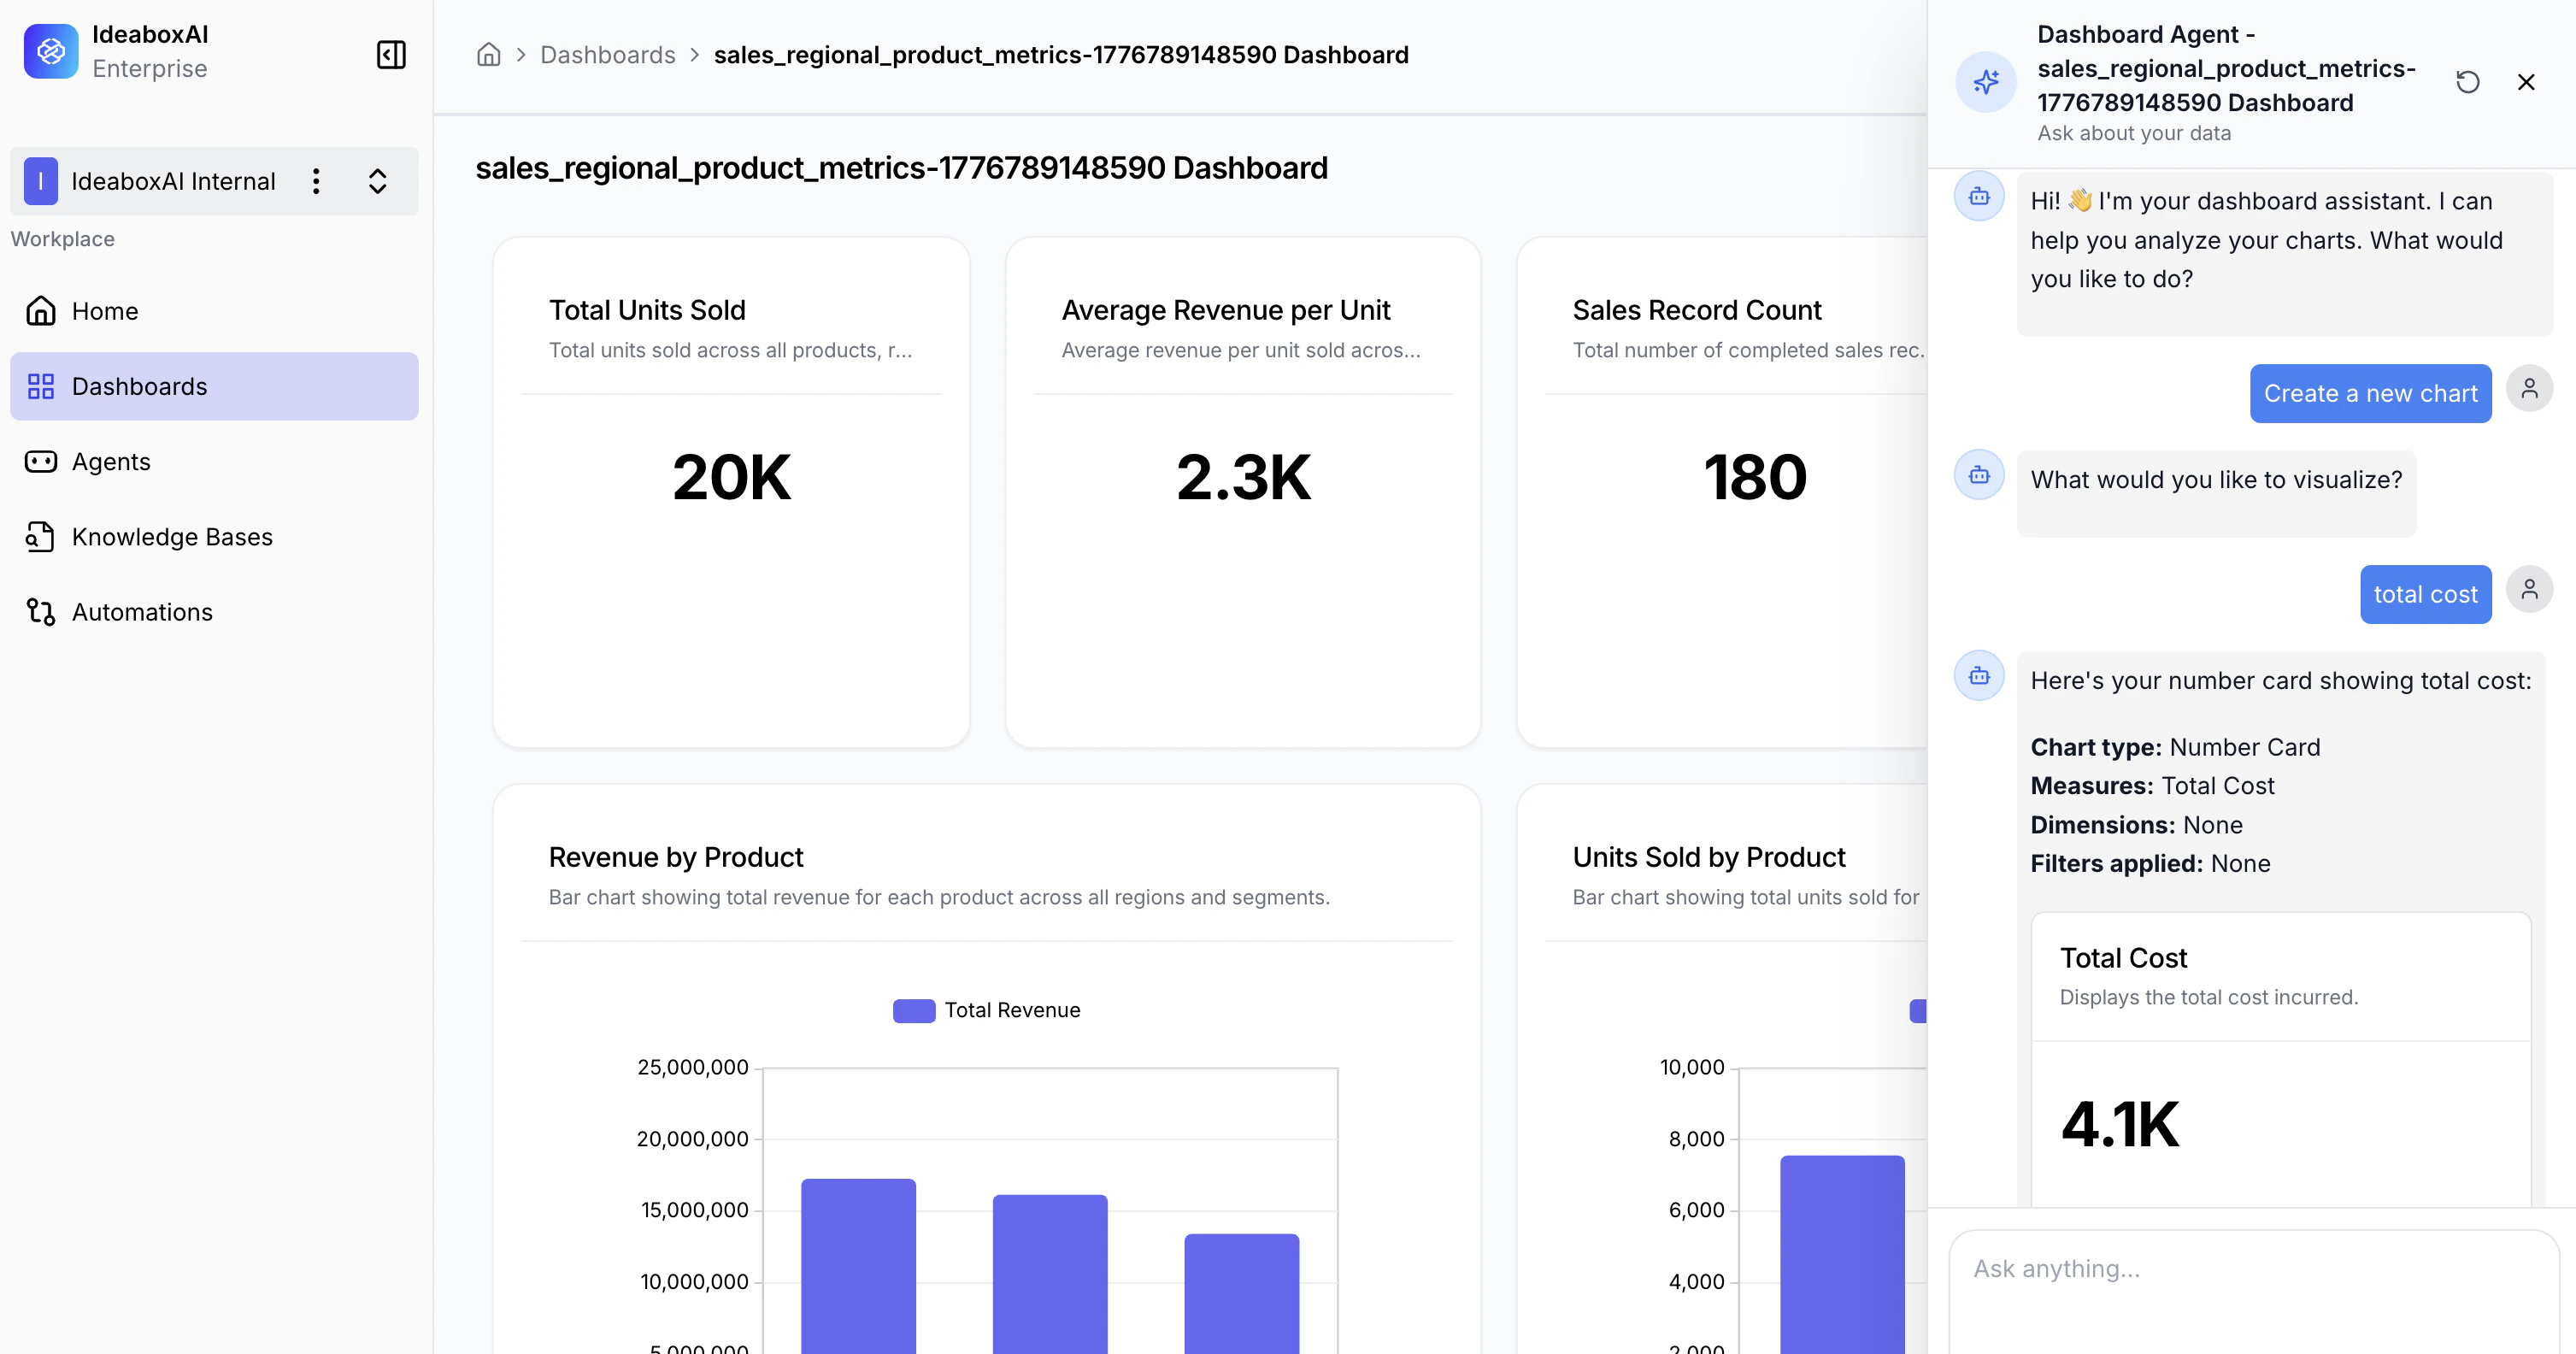The height and width of the screenshot is (1354, 2576).
Task: Click the 2.3K average revenue value
Action: click(x=1243, y=477)
